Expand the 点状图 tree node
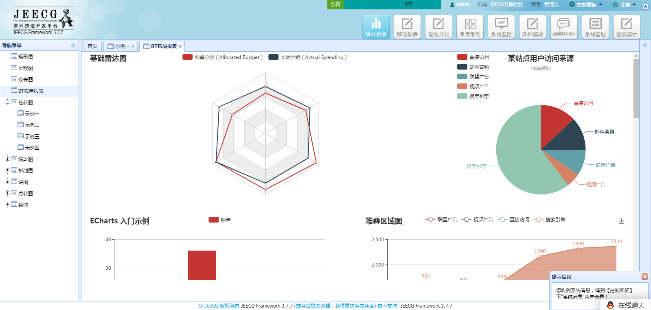This screenshot has width=651, height=310. tap(7, 193)
